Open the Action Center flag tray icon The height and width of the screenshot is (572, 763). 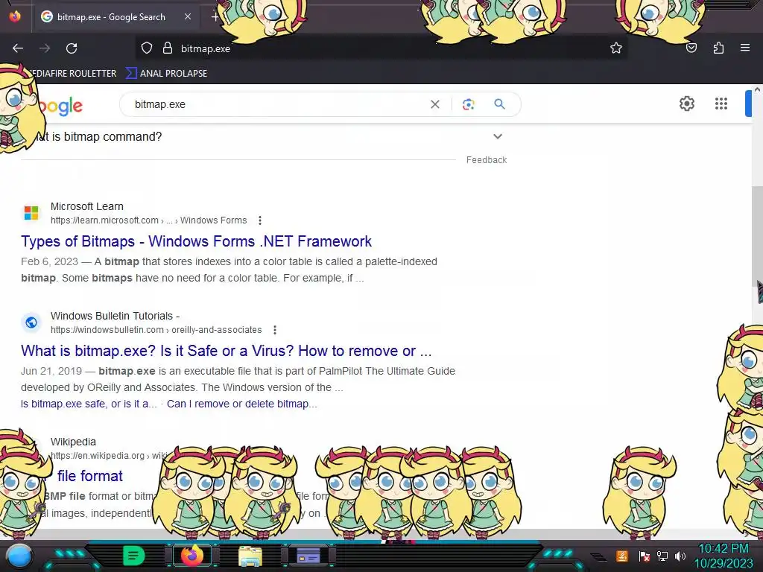(x=645, y=556)
